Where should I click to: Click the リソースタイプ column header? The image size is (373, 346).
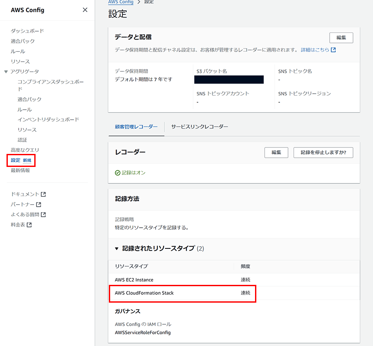[x=131, y=266]
